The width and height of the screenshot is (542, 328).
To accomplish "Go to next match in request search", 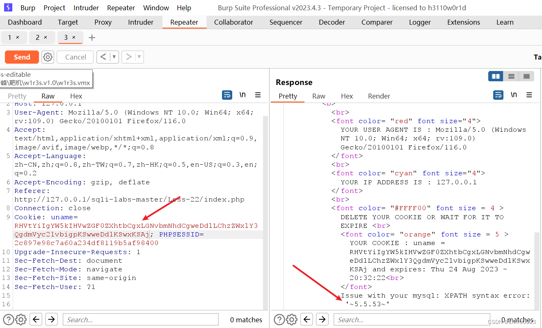I will [x=51, y=319].
